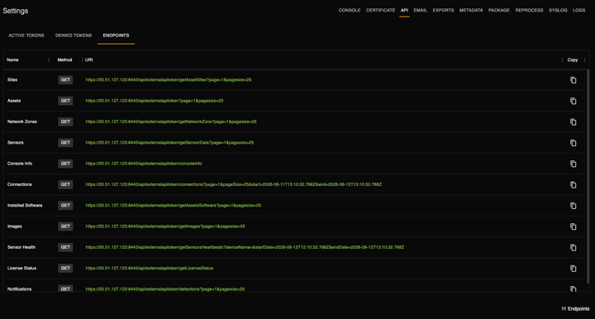Viewport: 595px width, 319px height.
Task: Select the Installed Software name cell
Action: point(25,205)
